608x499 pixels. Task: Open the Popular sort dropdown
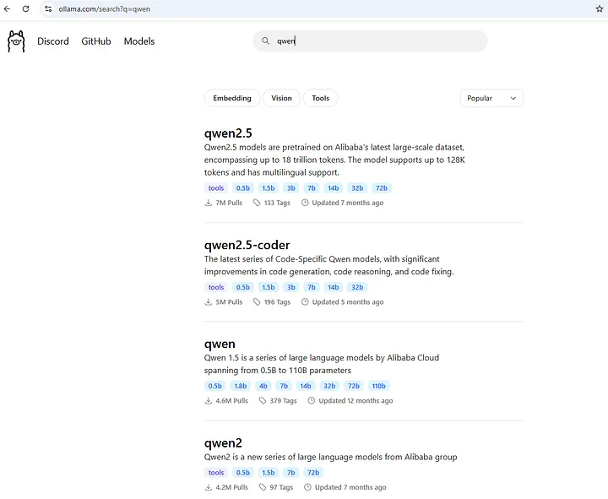[x=491, y=98]
